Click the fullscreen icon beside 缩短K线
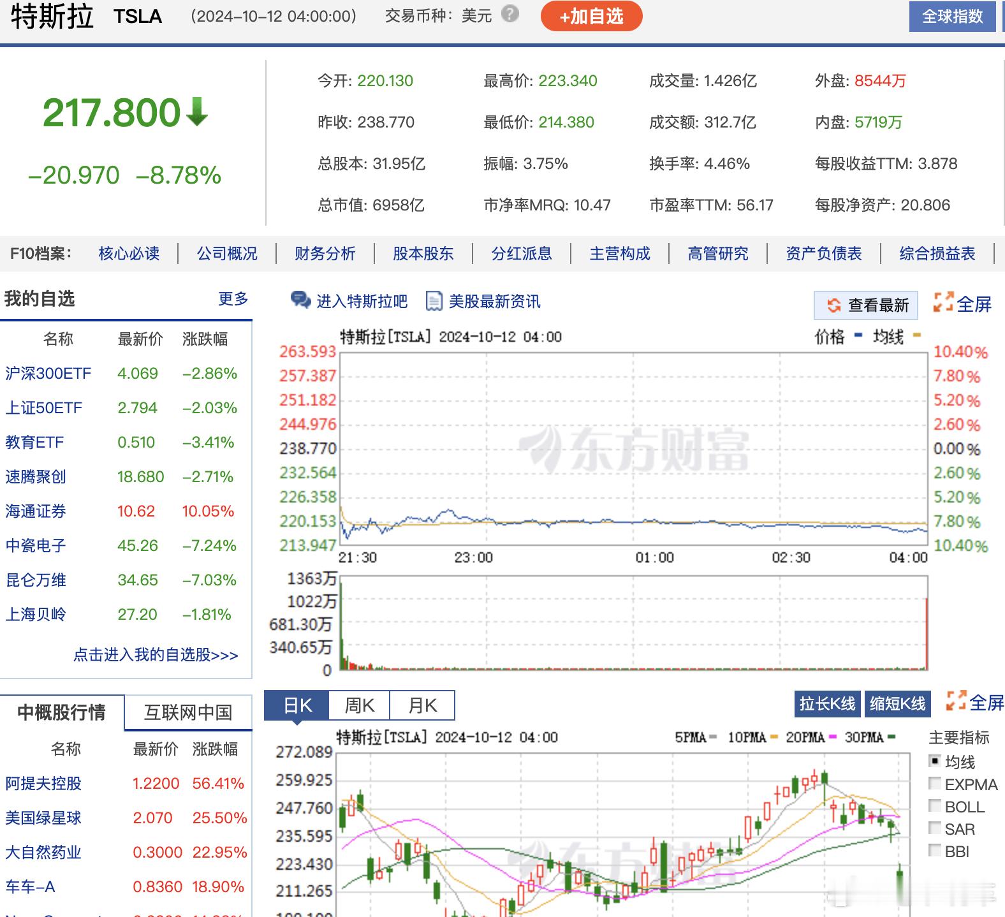Viewport: 1005px width, 917px height. [956, 700]
